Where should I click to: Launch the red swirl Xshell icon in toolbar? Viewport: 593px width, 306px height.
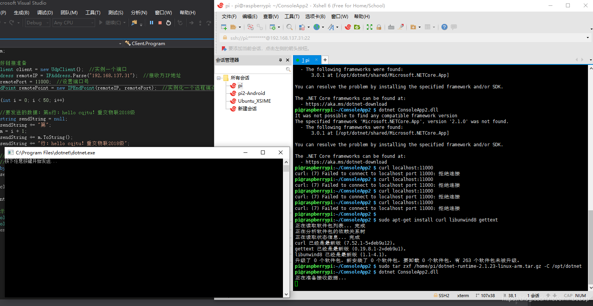click(348, 27)
